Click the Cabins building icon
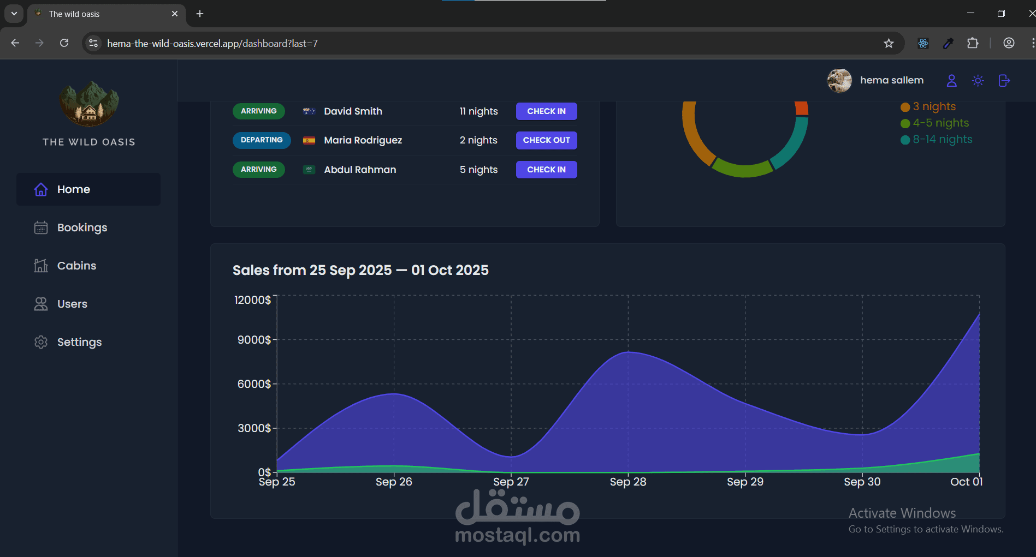The image size is (1036, 557). 41,266
